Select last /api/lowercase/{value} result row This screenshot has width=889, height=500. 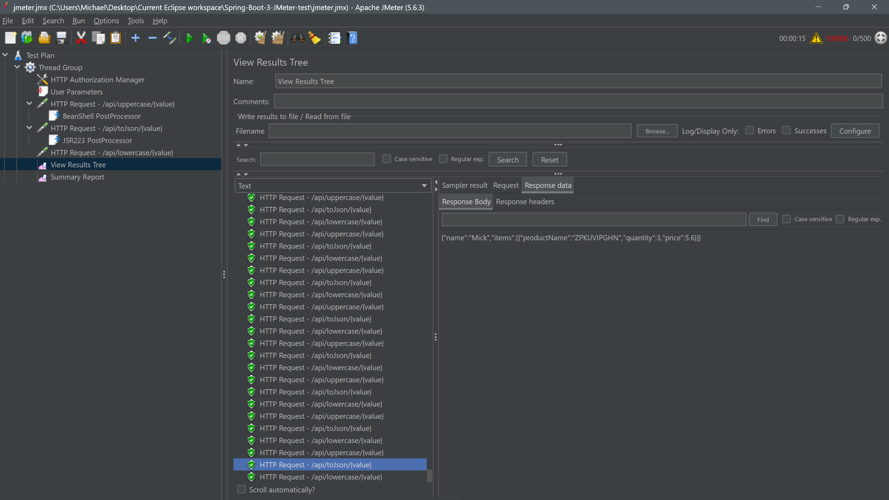click(x=330, y=477)
